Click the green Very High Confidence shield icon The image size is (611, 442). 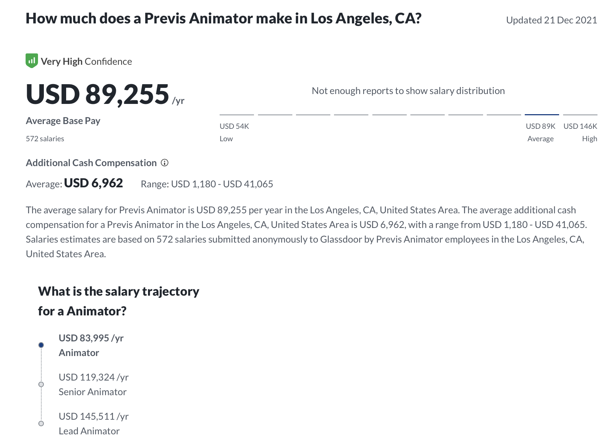[32, 61]
